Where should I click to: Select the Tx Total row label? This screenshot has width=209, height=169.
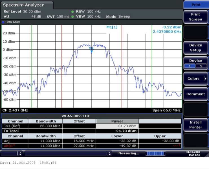click(11, 131)
